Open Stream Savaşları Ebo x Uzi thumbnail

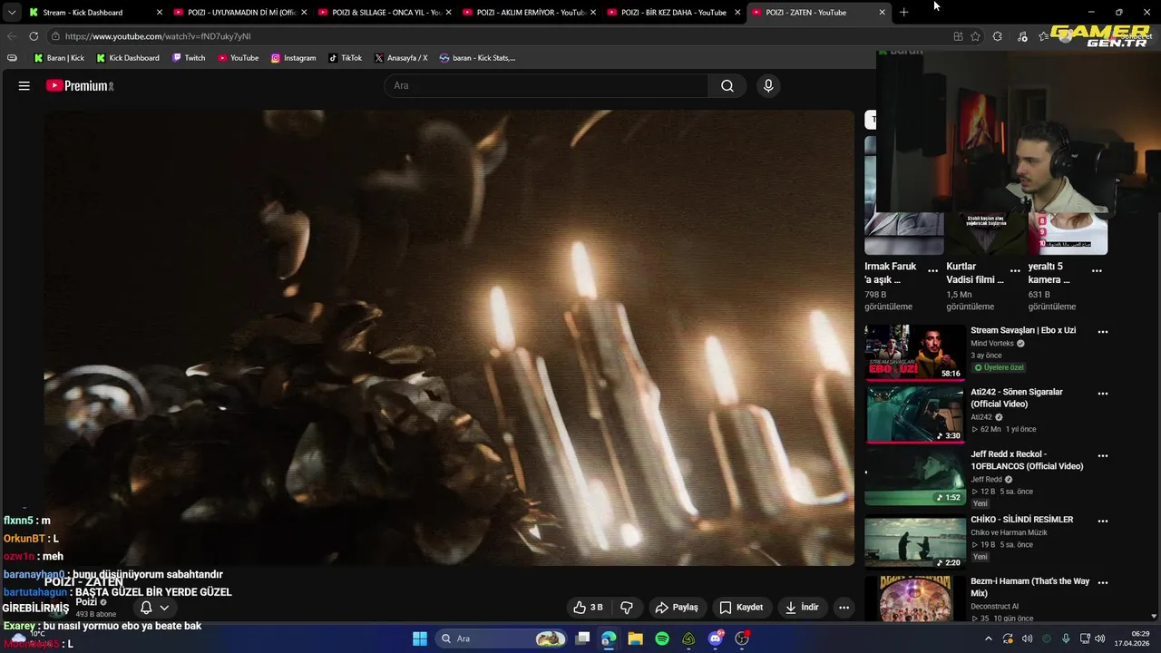[x=915, y=352]
